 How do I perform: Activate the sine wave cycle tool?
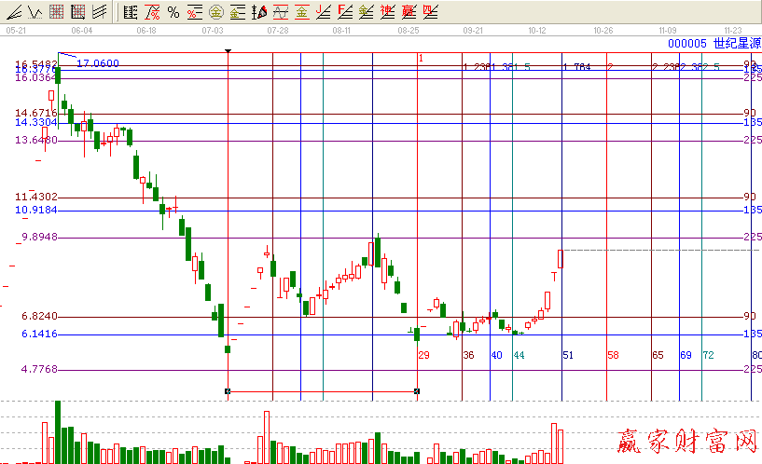(280, 12)
